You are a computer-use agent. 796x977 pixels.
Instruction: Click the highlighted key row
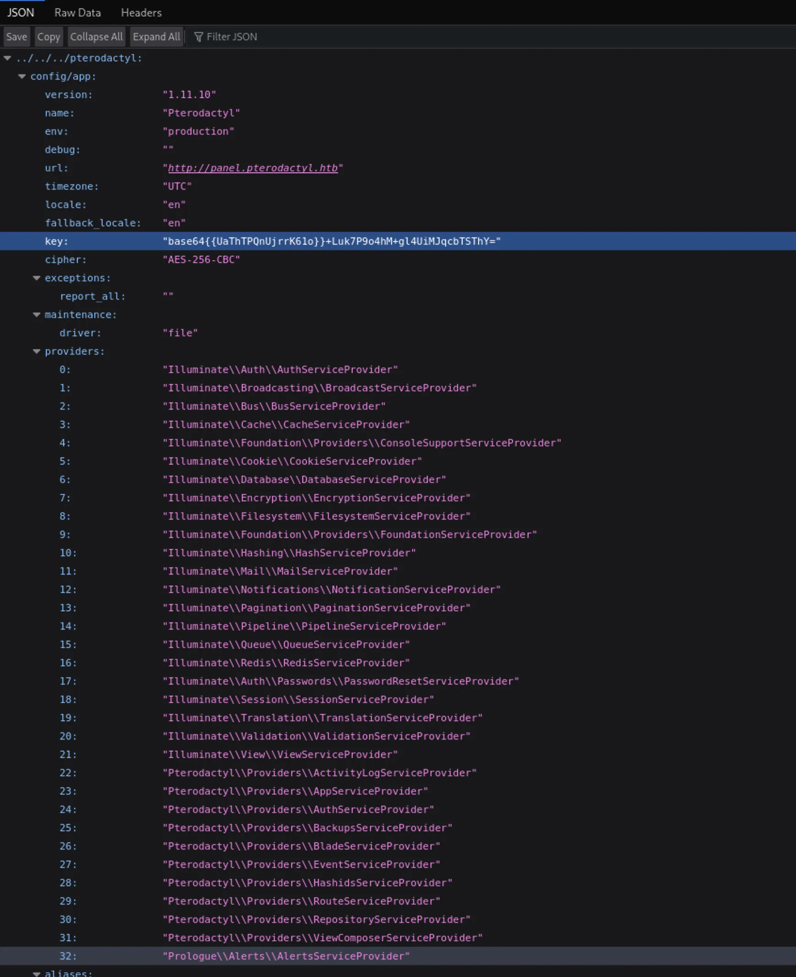tap(398, 241)
